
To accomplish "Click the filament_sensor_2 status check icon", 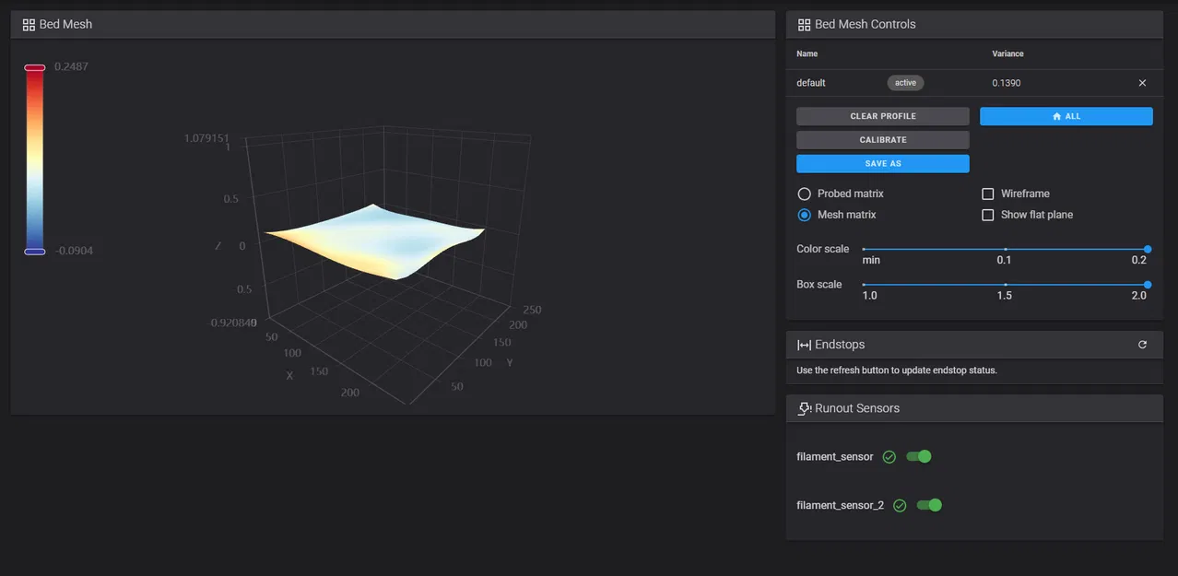I will (900, 506).
